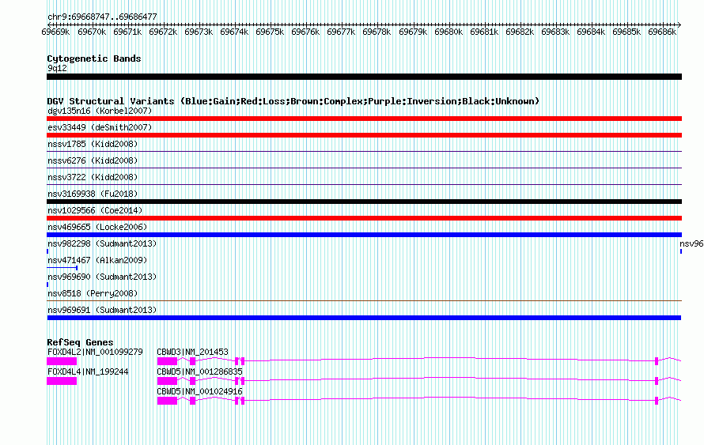Select the blue nsv969691 (Sudmant2013) bar
Screen dimensions: 704x445
click(x=364, y=318)
